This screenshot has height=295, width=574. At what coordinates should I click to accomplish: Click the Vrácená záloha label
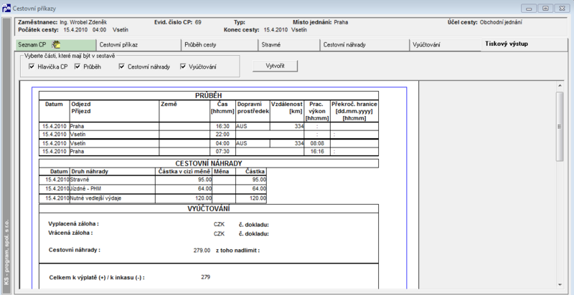point(70,233)
